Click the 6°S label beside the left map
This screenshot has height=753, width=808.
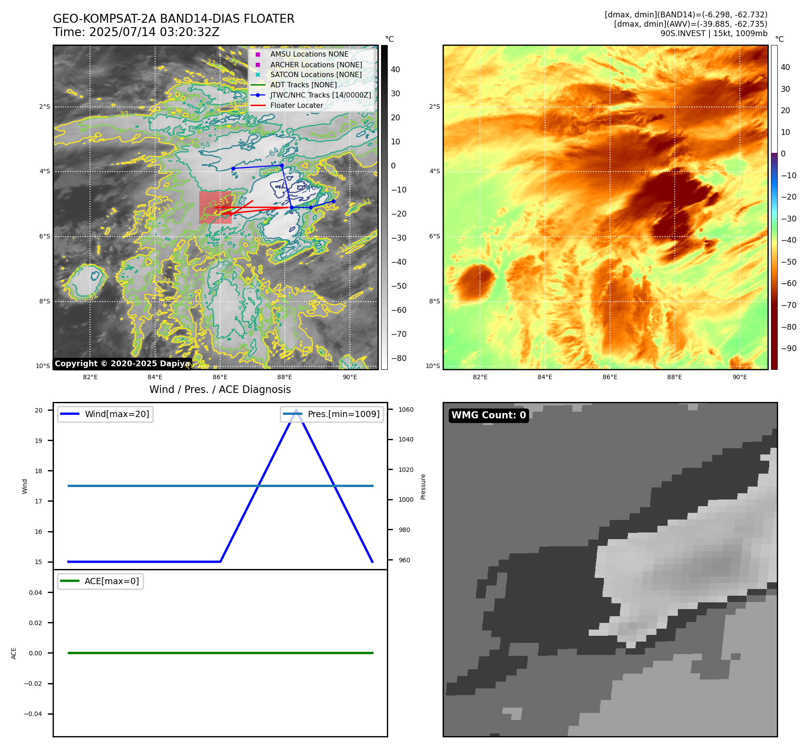(x=45, y=237)
